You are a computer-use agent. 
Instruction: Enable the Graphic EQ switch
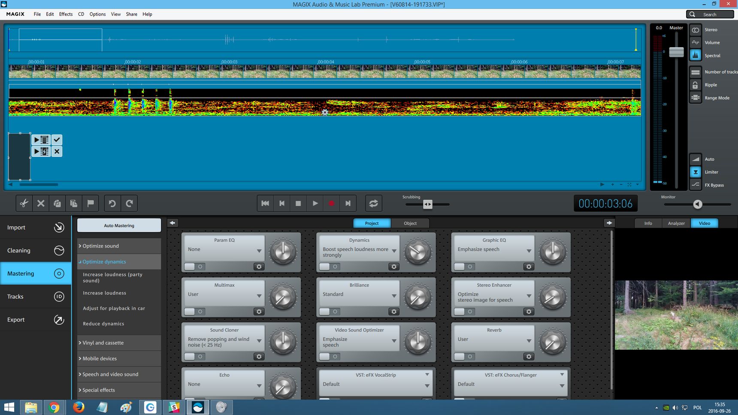point(464,267)
